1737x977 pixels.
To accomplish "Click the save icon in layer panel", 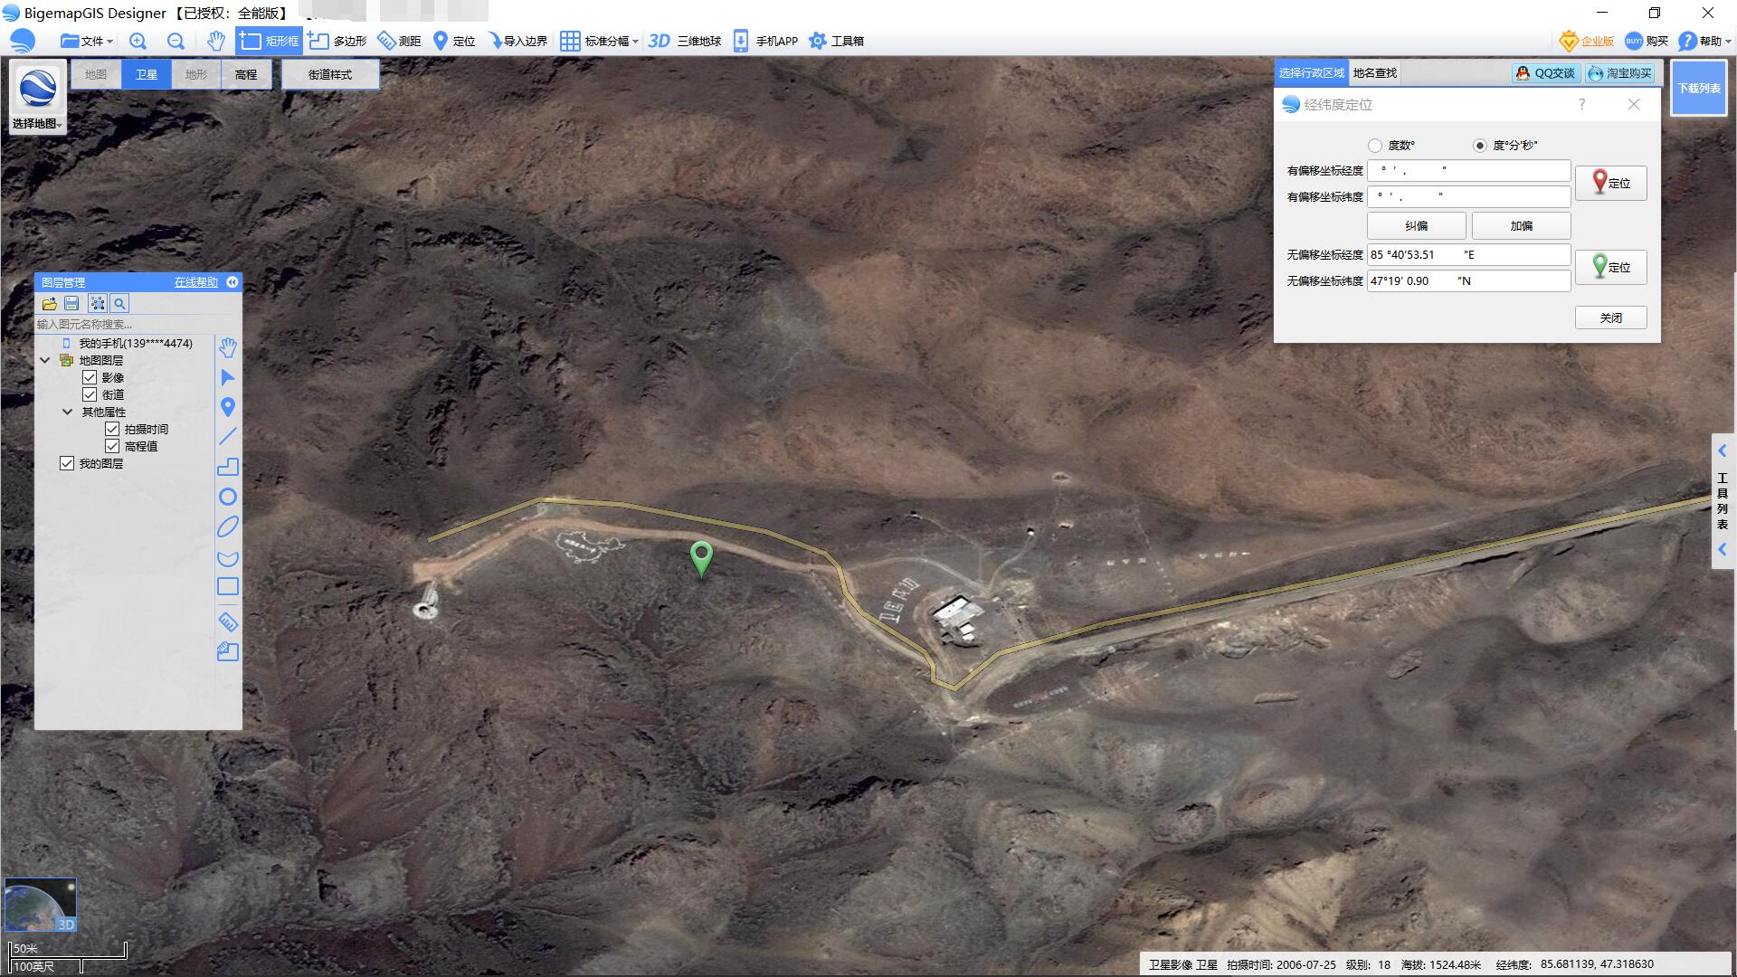I will point(72,304).
